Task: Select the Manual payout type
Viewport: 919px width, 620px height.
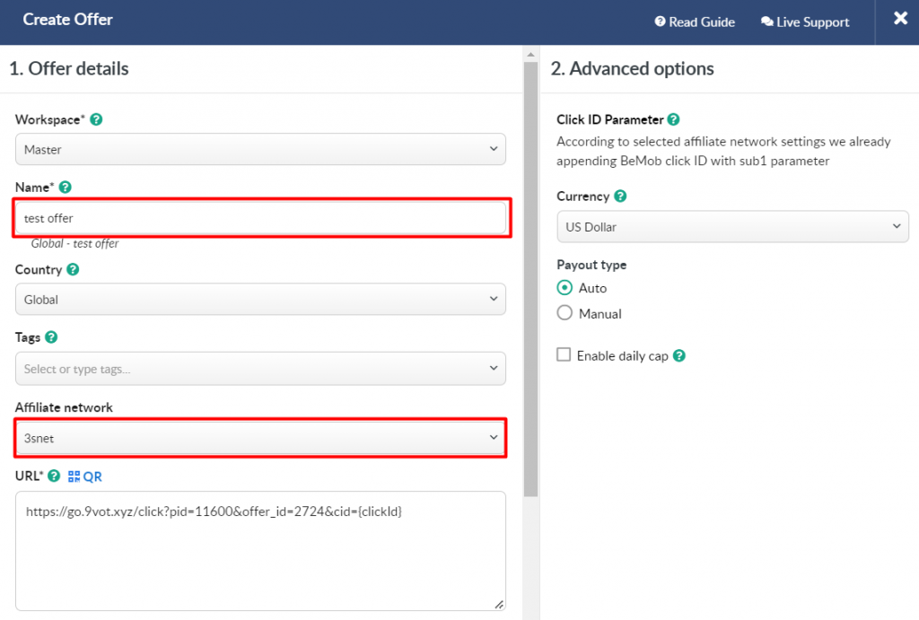Action: [565, 313]
